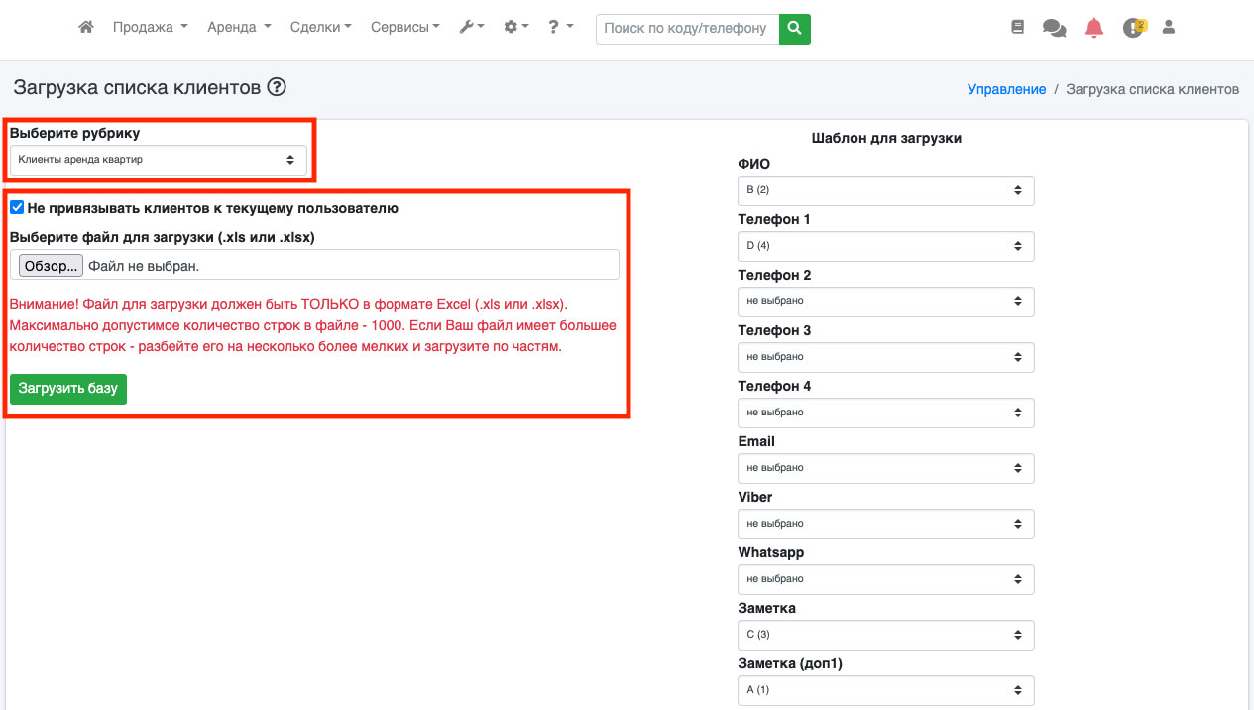Open the Email column dropdown

tap(885, 468)
